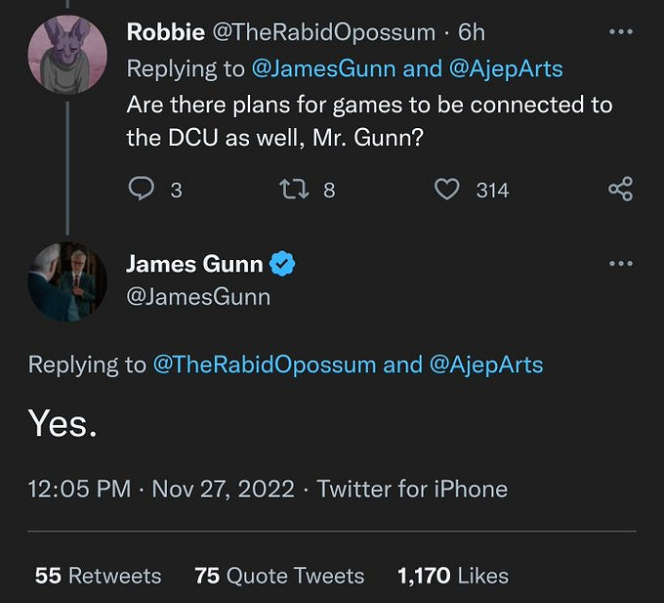The height and width of the screenshot is (603, 664).
Task: Open Robbie's profile avatar
Action: (67, 54)
